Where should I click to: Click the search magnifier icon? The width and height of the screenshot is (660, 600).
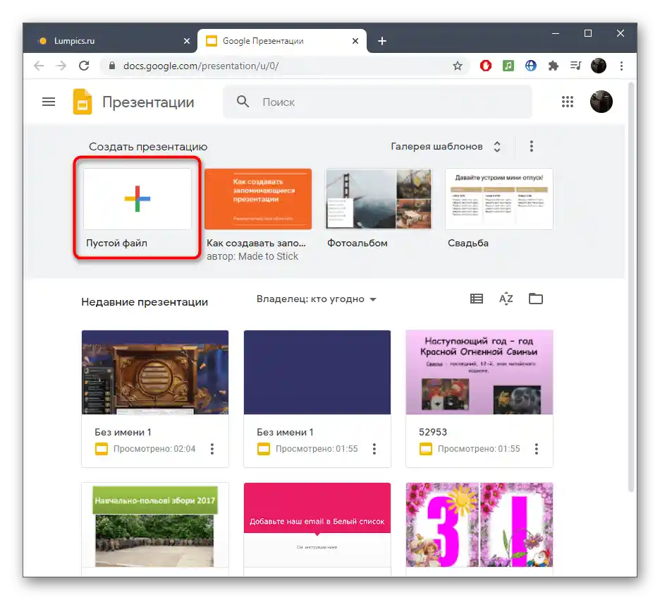243,102
